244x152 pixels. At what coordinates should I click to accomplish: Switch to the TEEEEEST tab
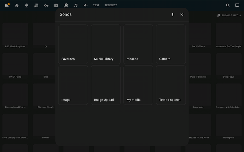[x=111, y=5]
